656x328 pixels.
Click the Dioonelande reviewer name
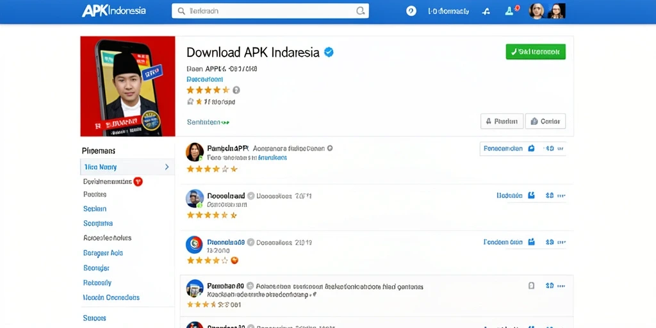(225, 242)
